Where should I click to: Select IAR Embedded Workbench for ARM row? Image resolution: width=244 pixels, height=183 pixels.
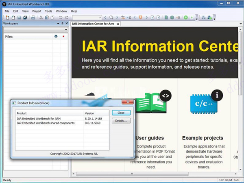coord(62,119)
